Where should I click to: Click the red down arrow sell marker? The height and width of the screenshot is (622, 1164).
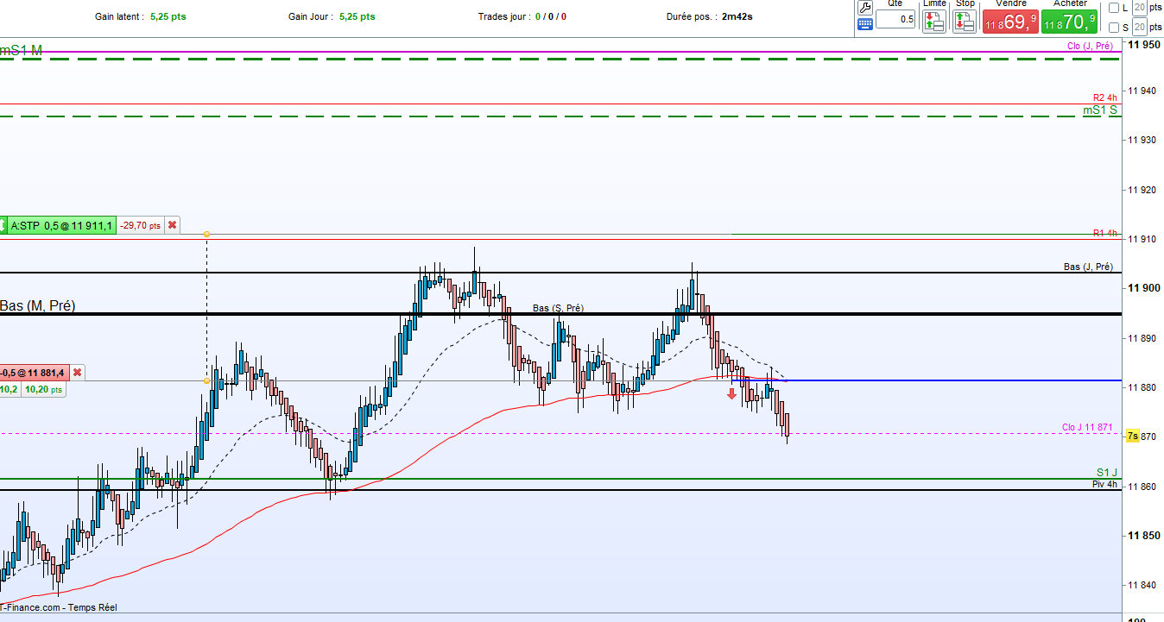point(731,393)
